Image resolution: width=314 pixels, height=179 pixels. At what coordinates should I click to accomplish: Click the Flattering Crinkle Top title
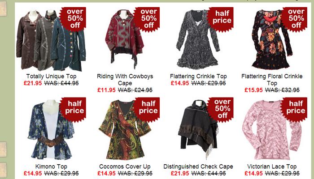[x=198, y=77]
